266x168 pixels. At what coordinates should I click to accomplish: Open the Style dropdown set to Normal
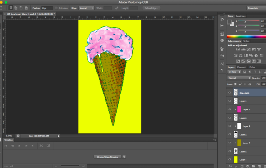[x=86, y=8]
